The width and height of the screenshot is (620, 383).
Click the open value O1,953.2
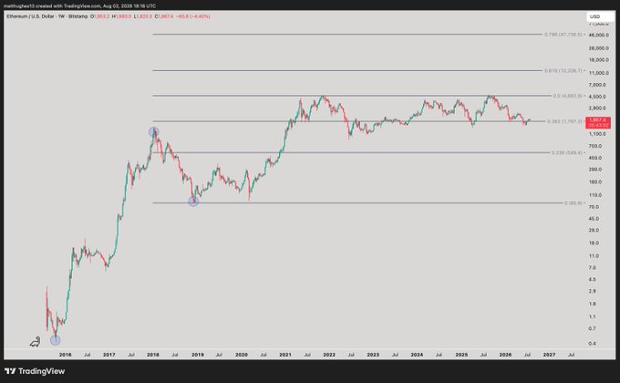[x=99, y=16]
